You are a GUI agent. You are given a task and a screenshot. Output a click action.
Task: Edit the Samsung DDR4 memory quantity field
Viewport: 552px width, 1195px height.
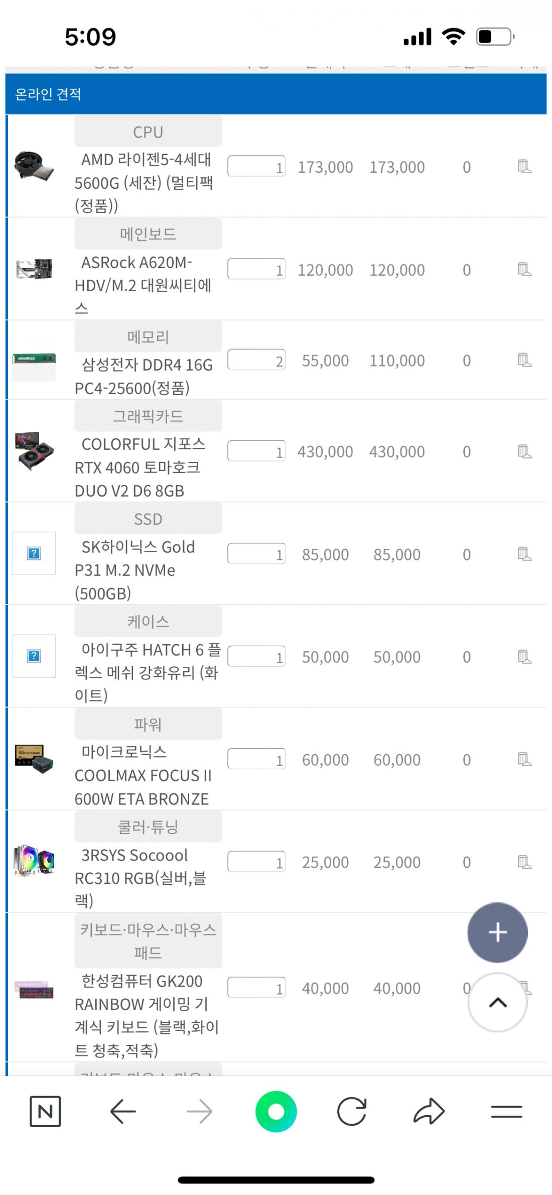pyautogui.click(x=256, y=360)
